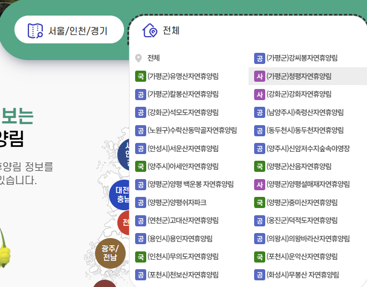Click 사 badge of 청평자연휴양림

[260, 76]
